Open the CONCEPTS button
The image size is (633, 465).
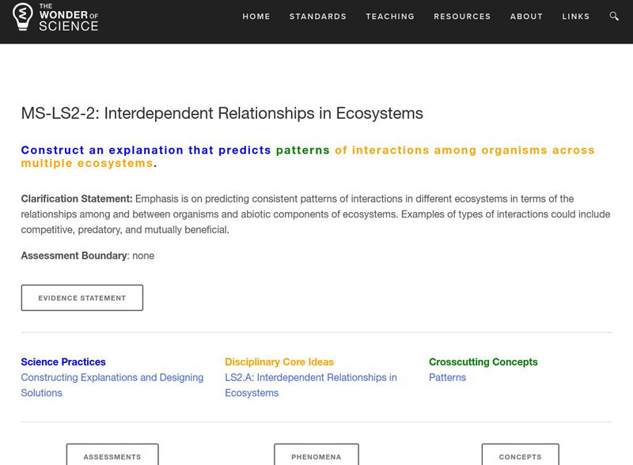pyautogui.click(x=520, y=456)
